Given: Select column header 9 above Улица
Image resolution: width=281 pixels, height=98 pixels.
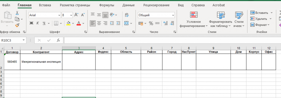Looking at the screenshot, I should click(213, 48).
